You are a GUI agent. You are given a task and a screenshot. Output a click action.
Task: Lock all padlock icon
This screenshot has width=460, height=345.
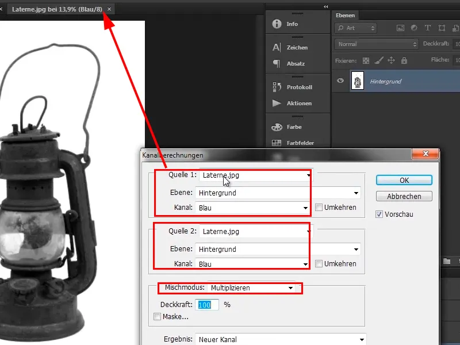point(404,60)
